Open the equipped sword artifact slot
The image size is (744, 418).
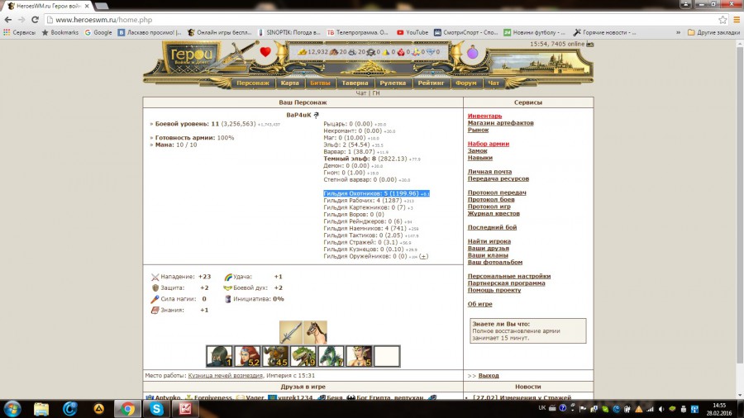291,332
